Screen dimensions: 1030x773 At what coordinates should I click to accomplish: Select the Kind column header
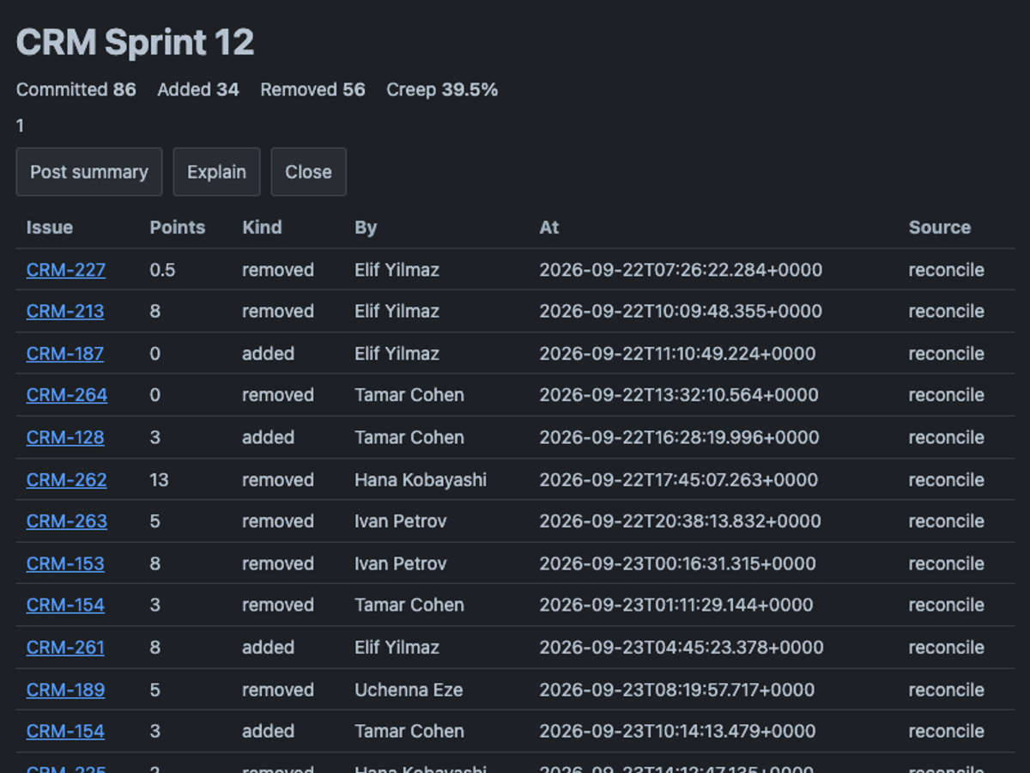(x=262, y=228)
